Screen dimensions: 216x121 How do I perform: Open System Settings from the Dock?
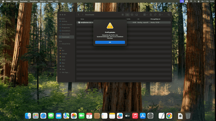click(x=151, y=116)
